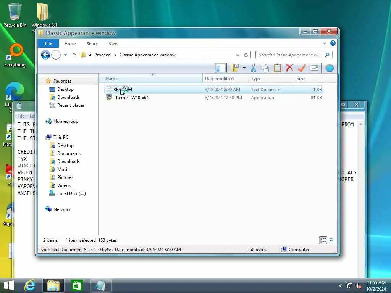Cut selection with the scissors icon
391x293 pixels.
click(x=254, y=68)
